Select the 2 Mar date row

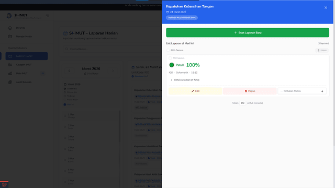(91, 127)
